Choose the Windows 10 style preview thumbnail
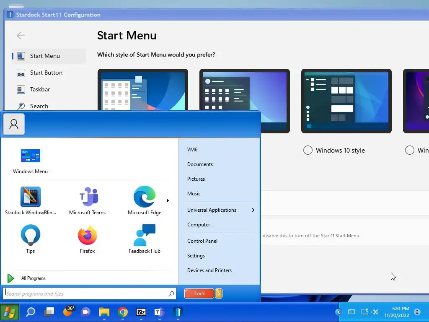429x322 pixels. pyautogui.click(x=346, y=101)
